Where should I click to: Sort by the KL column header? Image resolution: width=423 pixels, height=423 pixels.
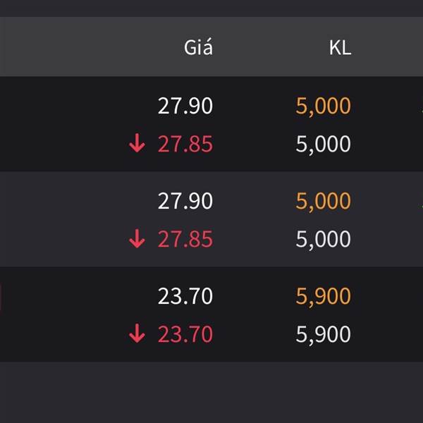(x=340, y=48)
